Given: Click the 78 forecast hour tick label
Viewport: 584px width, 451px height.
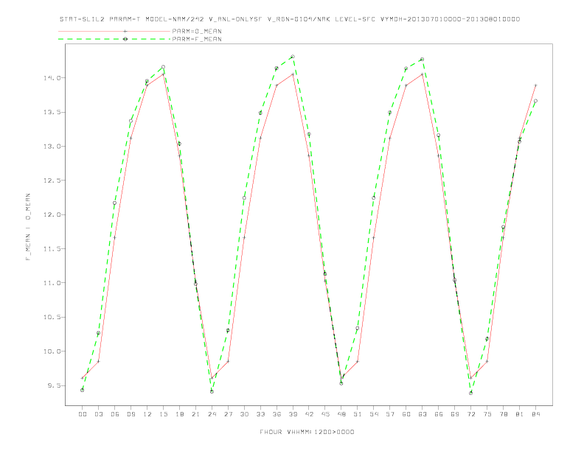Looking at the screenshot, I should pyautogui.click(x=504, y=414).
